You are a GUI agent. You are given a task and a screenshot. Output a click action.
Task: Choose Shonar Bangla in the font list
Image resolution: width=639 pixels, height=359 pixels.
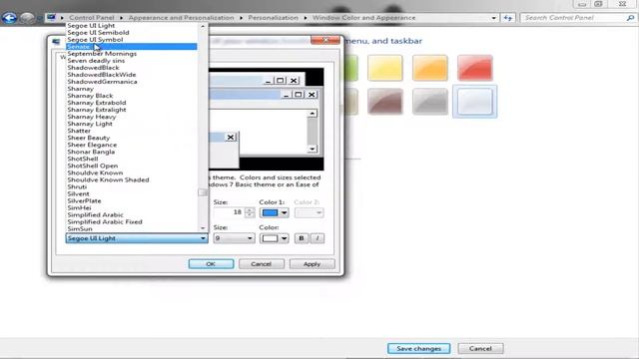(91, 152)
